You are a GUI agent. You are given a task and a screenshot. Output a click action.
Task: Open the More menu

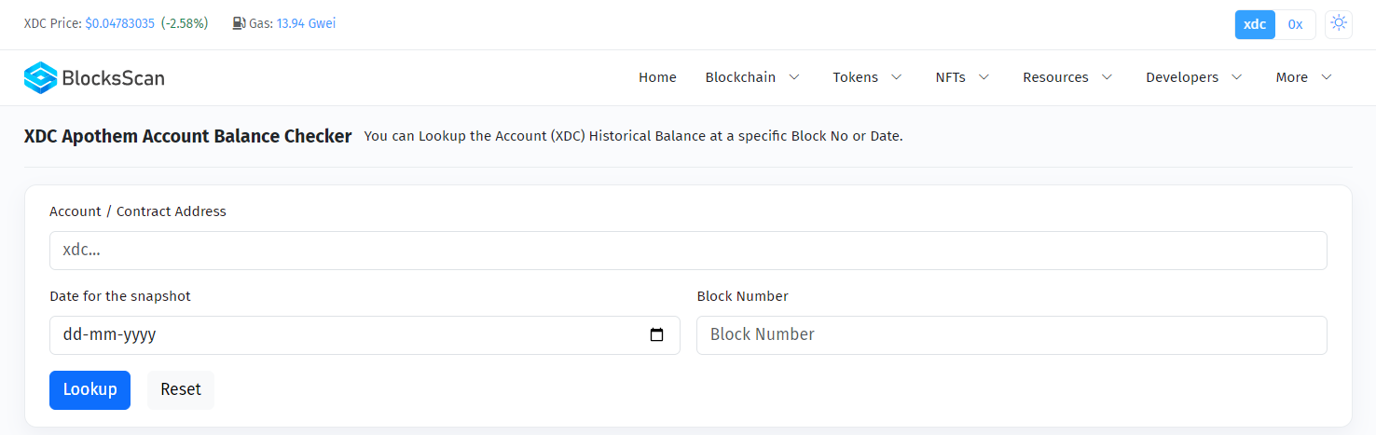pos(1303,77)
